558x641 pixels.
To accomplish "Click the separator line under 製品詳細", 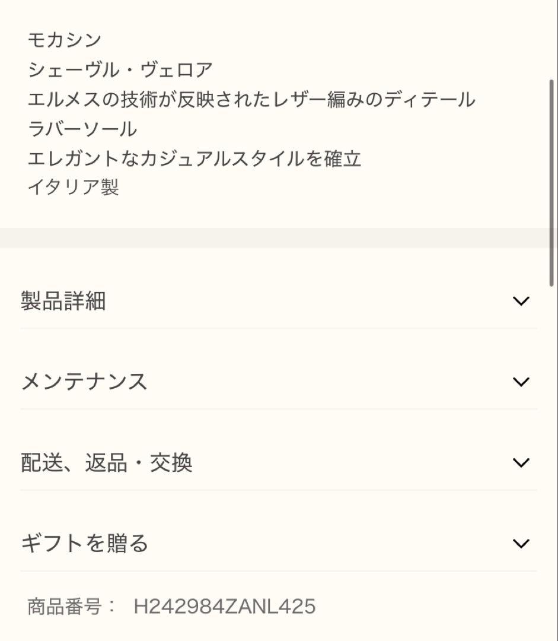I will [279, 328].
